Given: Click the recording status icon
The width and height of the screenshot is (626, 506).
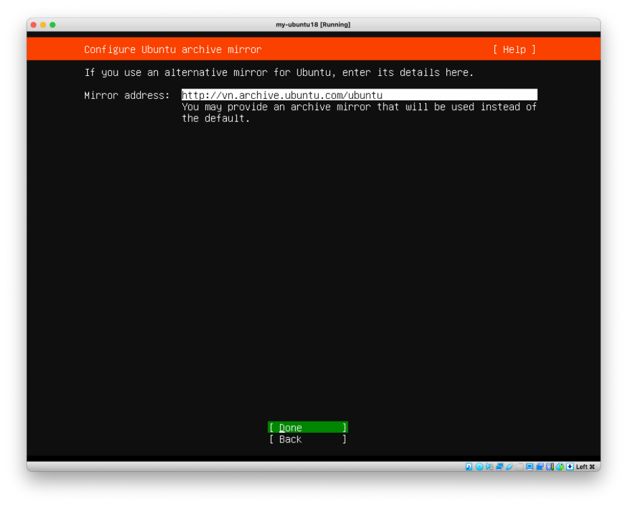Looking at the screenshot, I should [540, 466].
